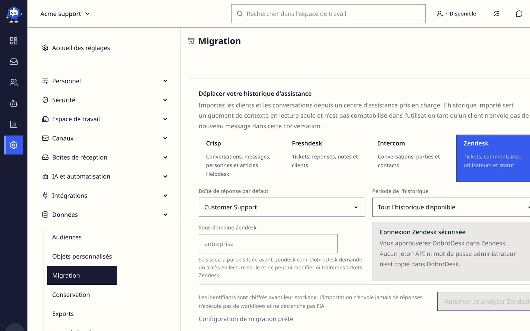The height and width of the screenshot is (331, 530).
Task: Focus the Sous-domaine Zendesk input field
Action: tap(268, 244)
